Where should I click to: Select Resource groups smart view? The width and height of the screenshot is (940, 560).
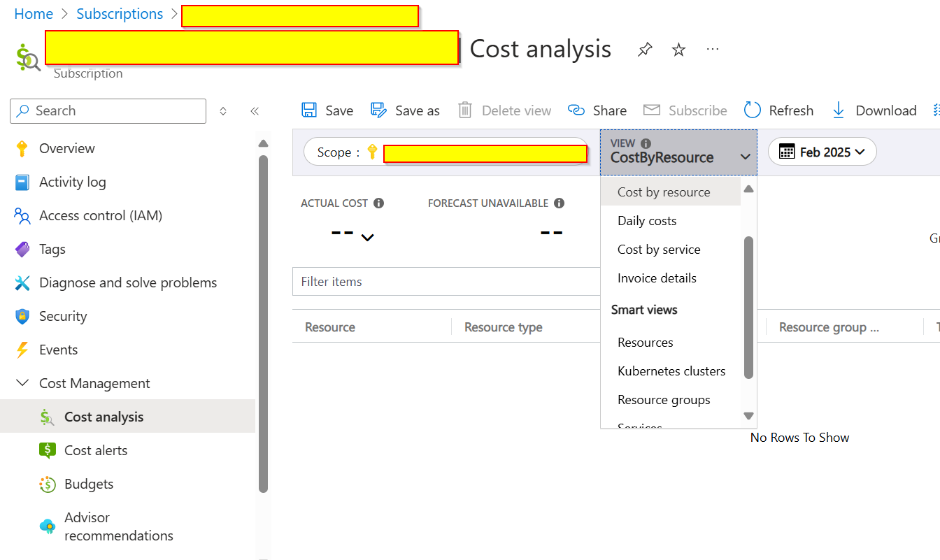pyautogui.click(x=671, y=400)
